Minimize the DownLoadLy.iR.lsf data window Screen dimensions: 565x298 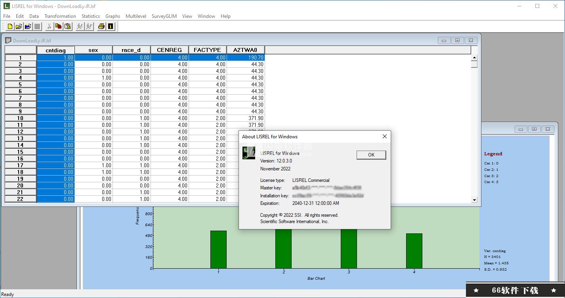444,40
